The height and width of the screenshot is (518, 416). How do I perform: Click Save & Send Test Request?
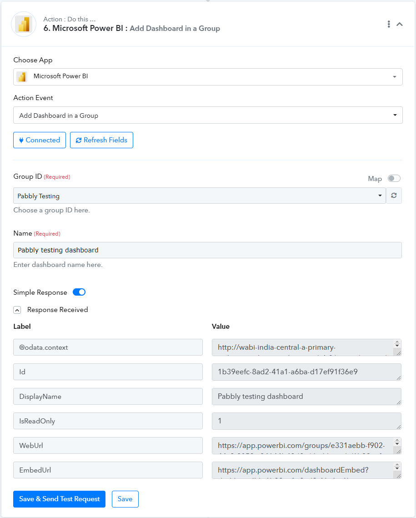(x=60, y=499)
